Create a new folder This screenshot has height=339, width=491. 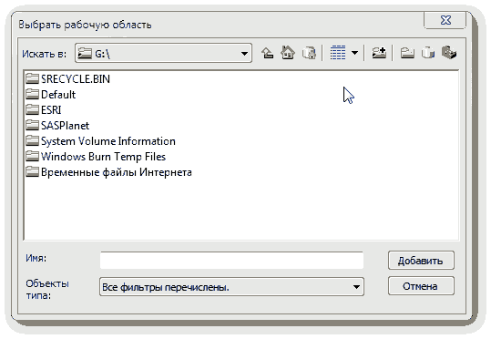coord(407,53)
